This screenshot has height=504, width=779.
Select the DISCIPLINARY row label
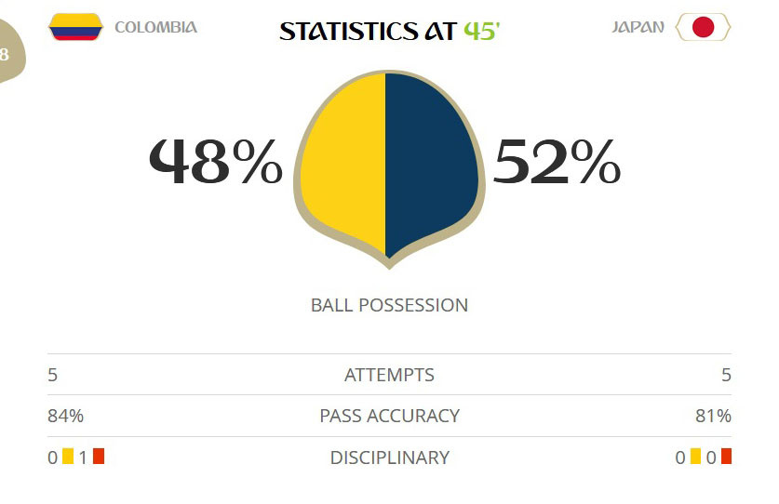[x=389, y=458]
